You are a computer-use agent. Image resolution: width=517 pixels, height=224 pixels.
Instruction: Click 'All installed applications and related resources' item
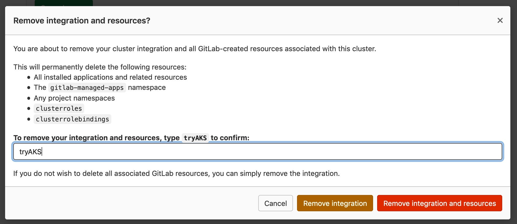pos(110,77)
